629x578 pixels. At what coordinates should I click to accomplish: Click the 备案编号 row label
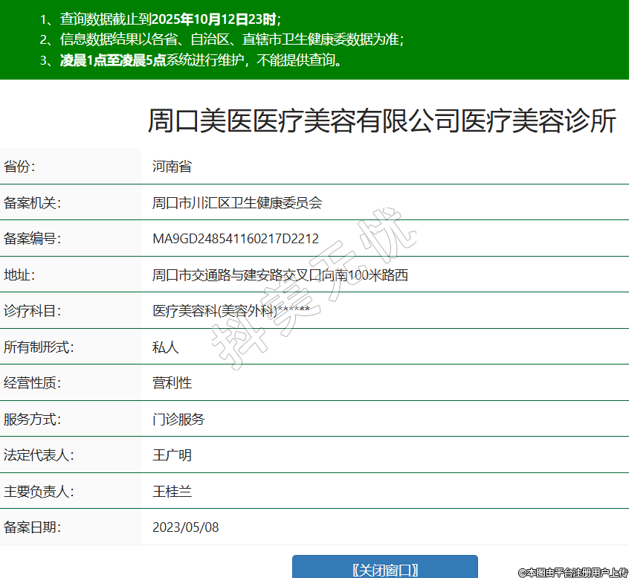pos(32,239)
